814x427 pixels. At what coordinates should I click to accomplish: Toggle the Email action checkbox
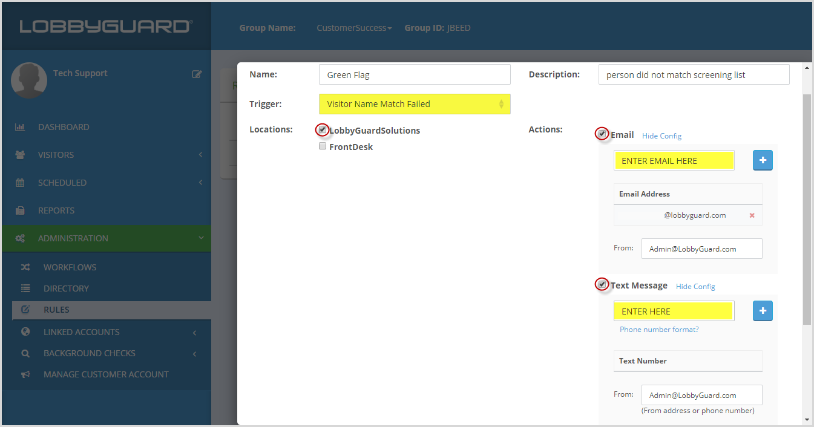[602, 134]
